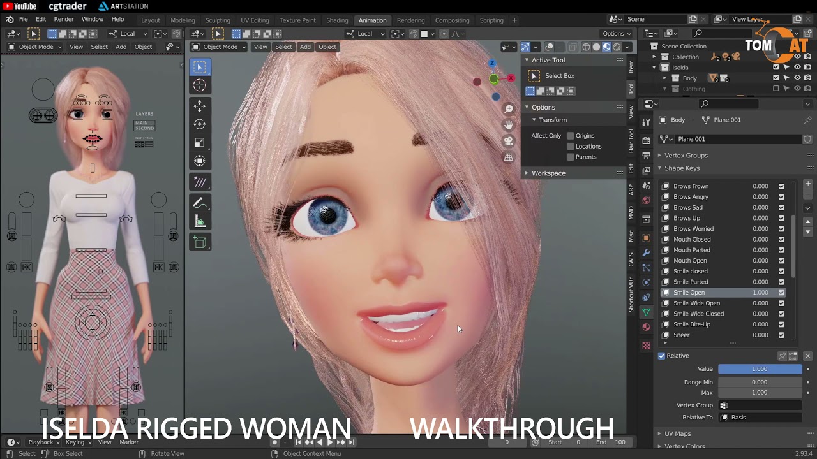
Task: Select the Sneer shape key
Action: click(x=723, y=335)
